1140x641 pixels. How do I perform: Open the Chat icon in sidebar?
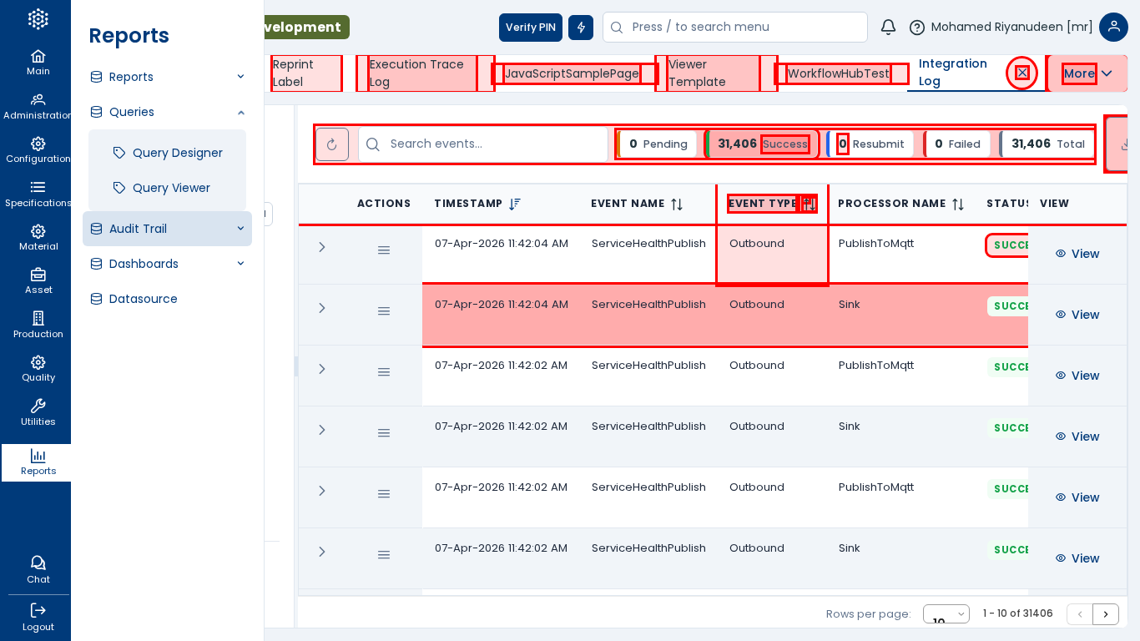click(x=38, y=569)
